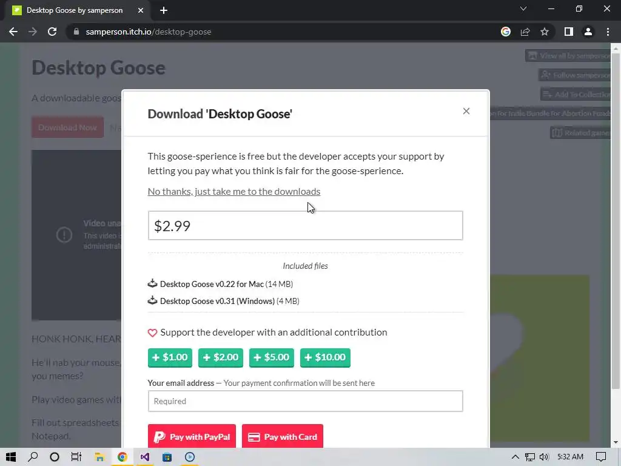The image size is (621, 466).
Task: Open the Chrome profile menu
Action: point(588,32)
